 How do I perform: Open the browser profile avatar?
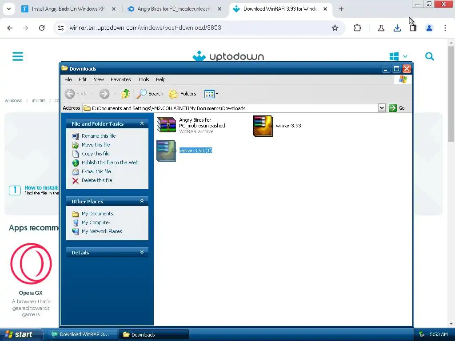[x=429, y=28]
